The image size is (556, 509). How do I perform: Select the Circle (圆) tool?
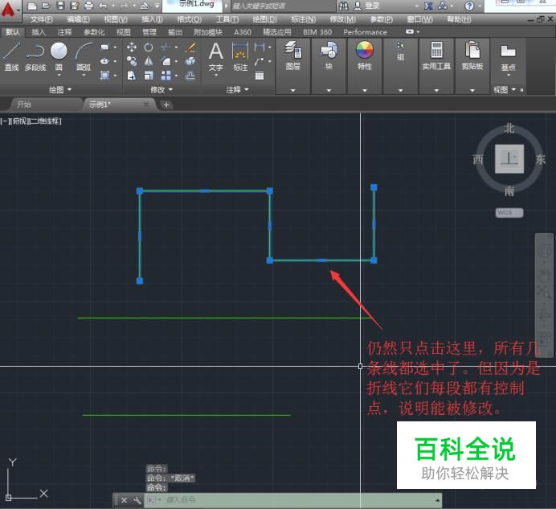tap(59, 55)
